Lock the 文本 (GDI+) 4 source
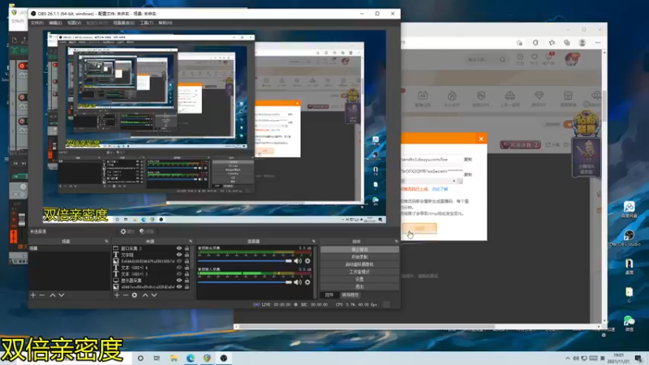Screen dimensions: 649x365 point(187,268)
